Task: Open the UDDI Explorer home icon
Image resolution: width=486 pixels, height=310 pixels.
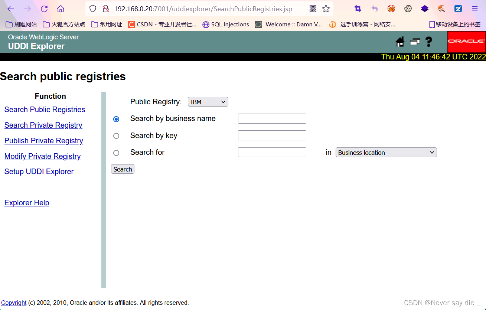Action: [x=399, y=42]
